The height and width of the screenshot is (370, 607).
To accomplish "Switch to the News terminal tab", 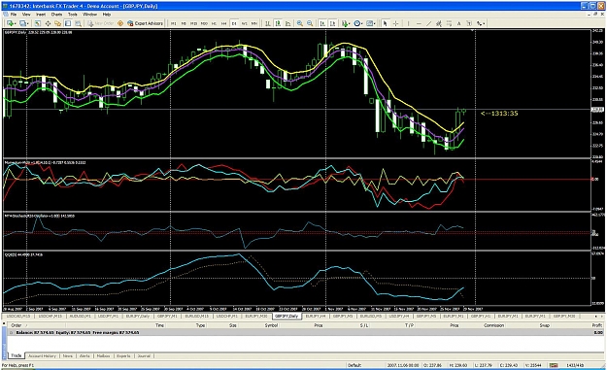I will point(68,355).
